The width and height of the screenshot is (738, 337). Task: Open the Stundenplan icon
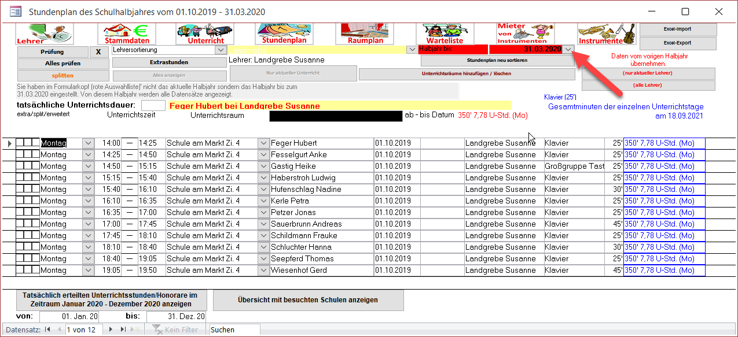284,34
